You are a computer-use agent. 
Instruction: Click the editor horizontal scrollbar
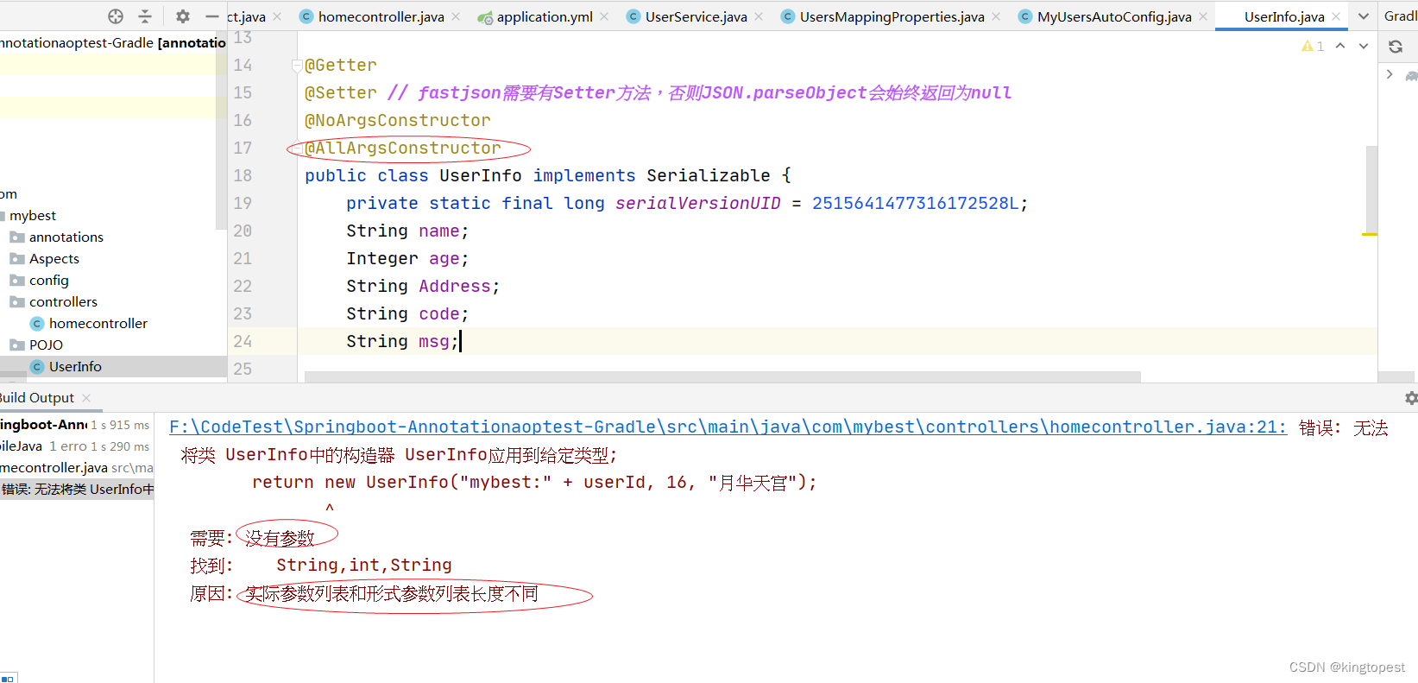pyautogui.click(x=722, y=376)
